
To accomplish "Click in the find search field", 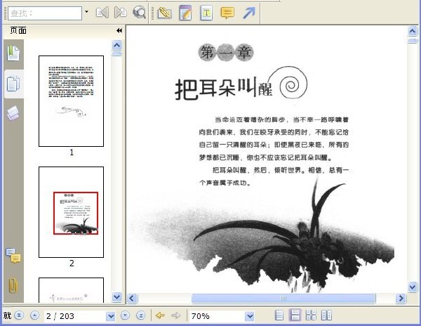I will point(45,13).
